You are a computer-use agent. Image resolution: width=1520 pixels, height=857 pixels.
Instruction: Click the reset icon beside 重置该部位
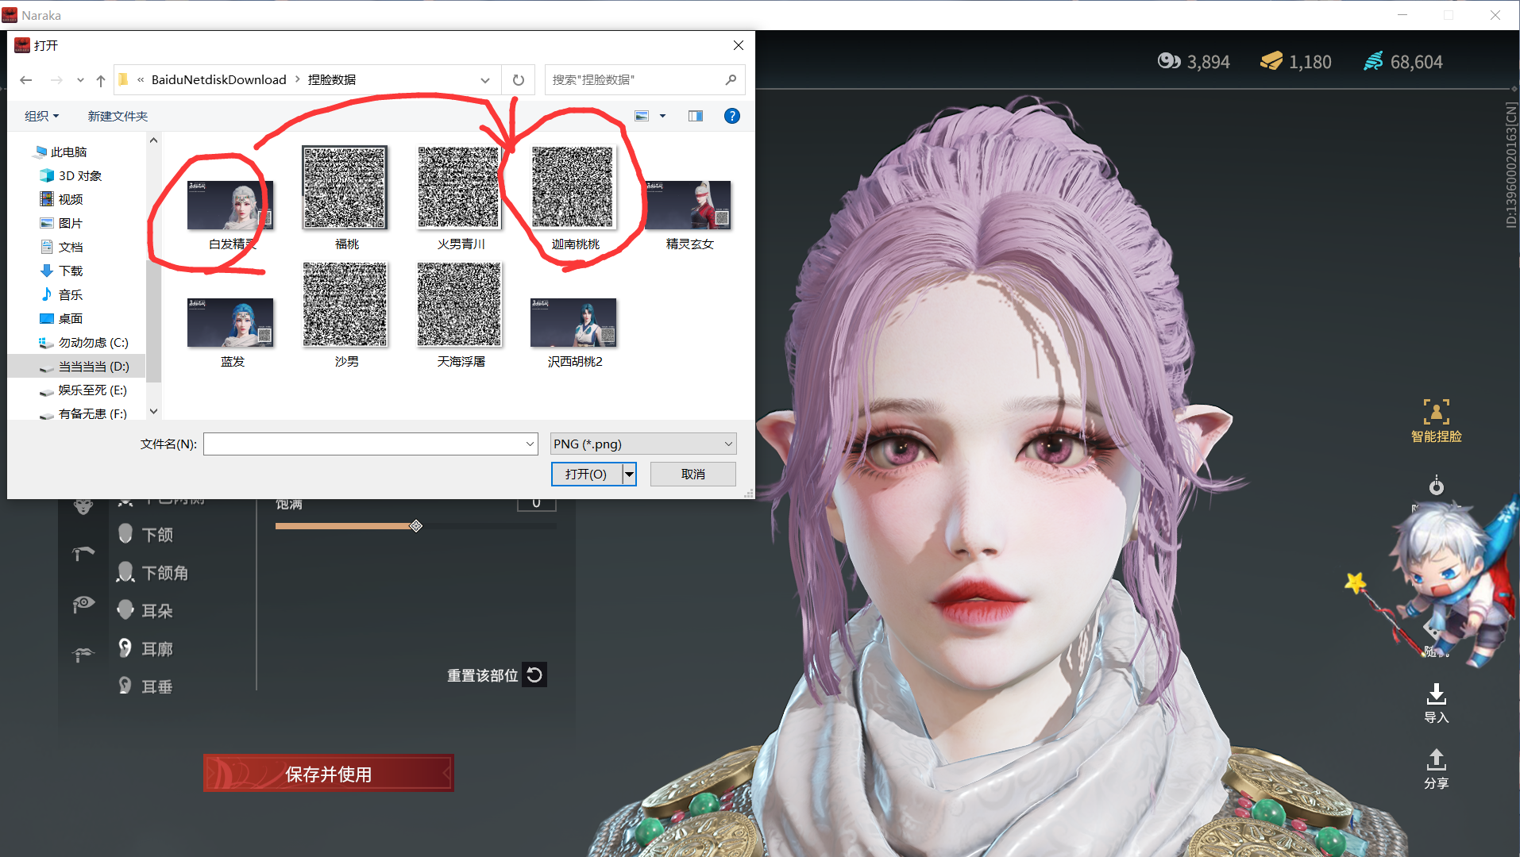pos(534,674)
